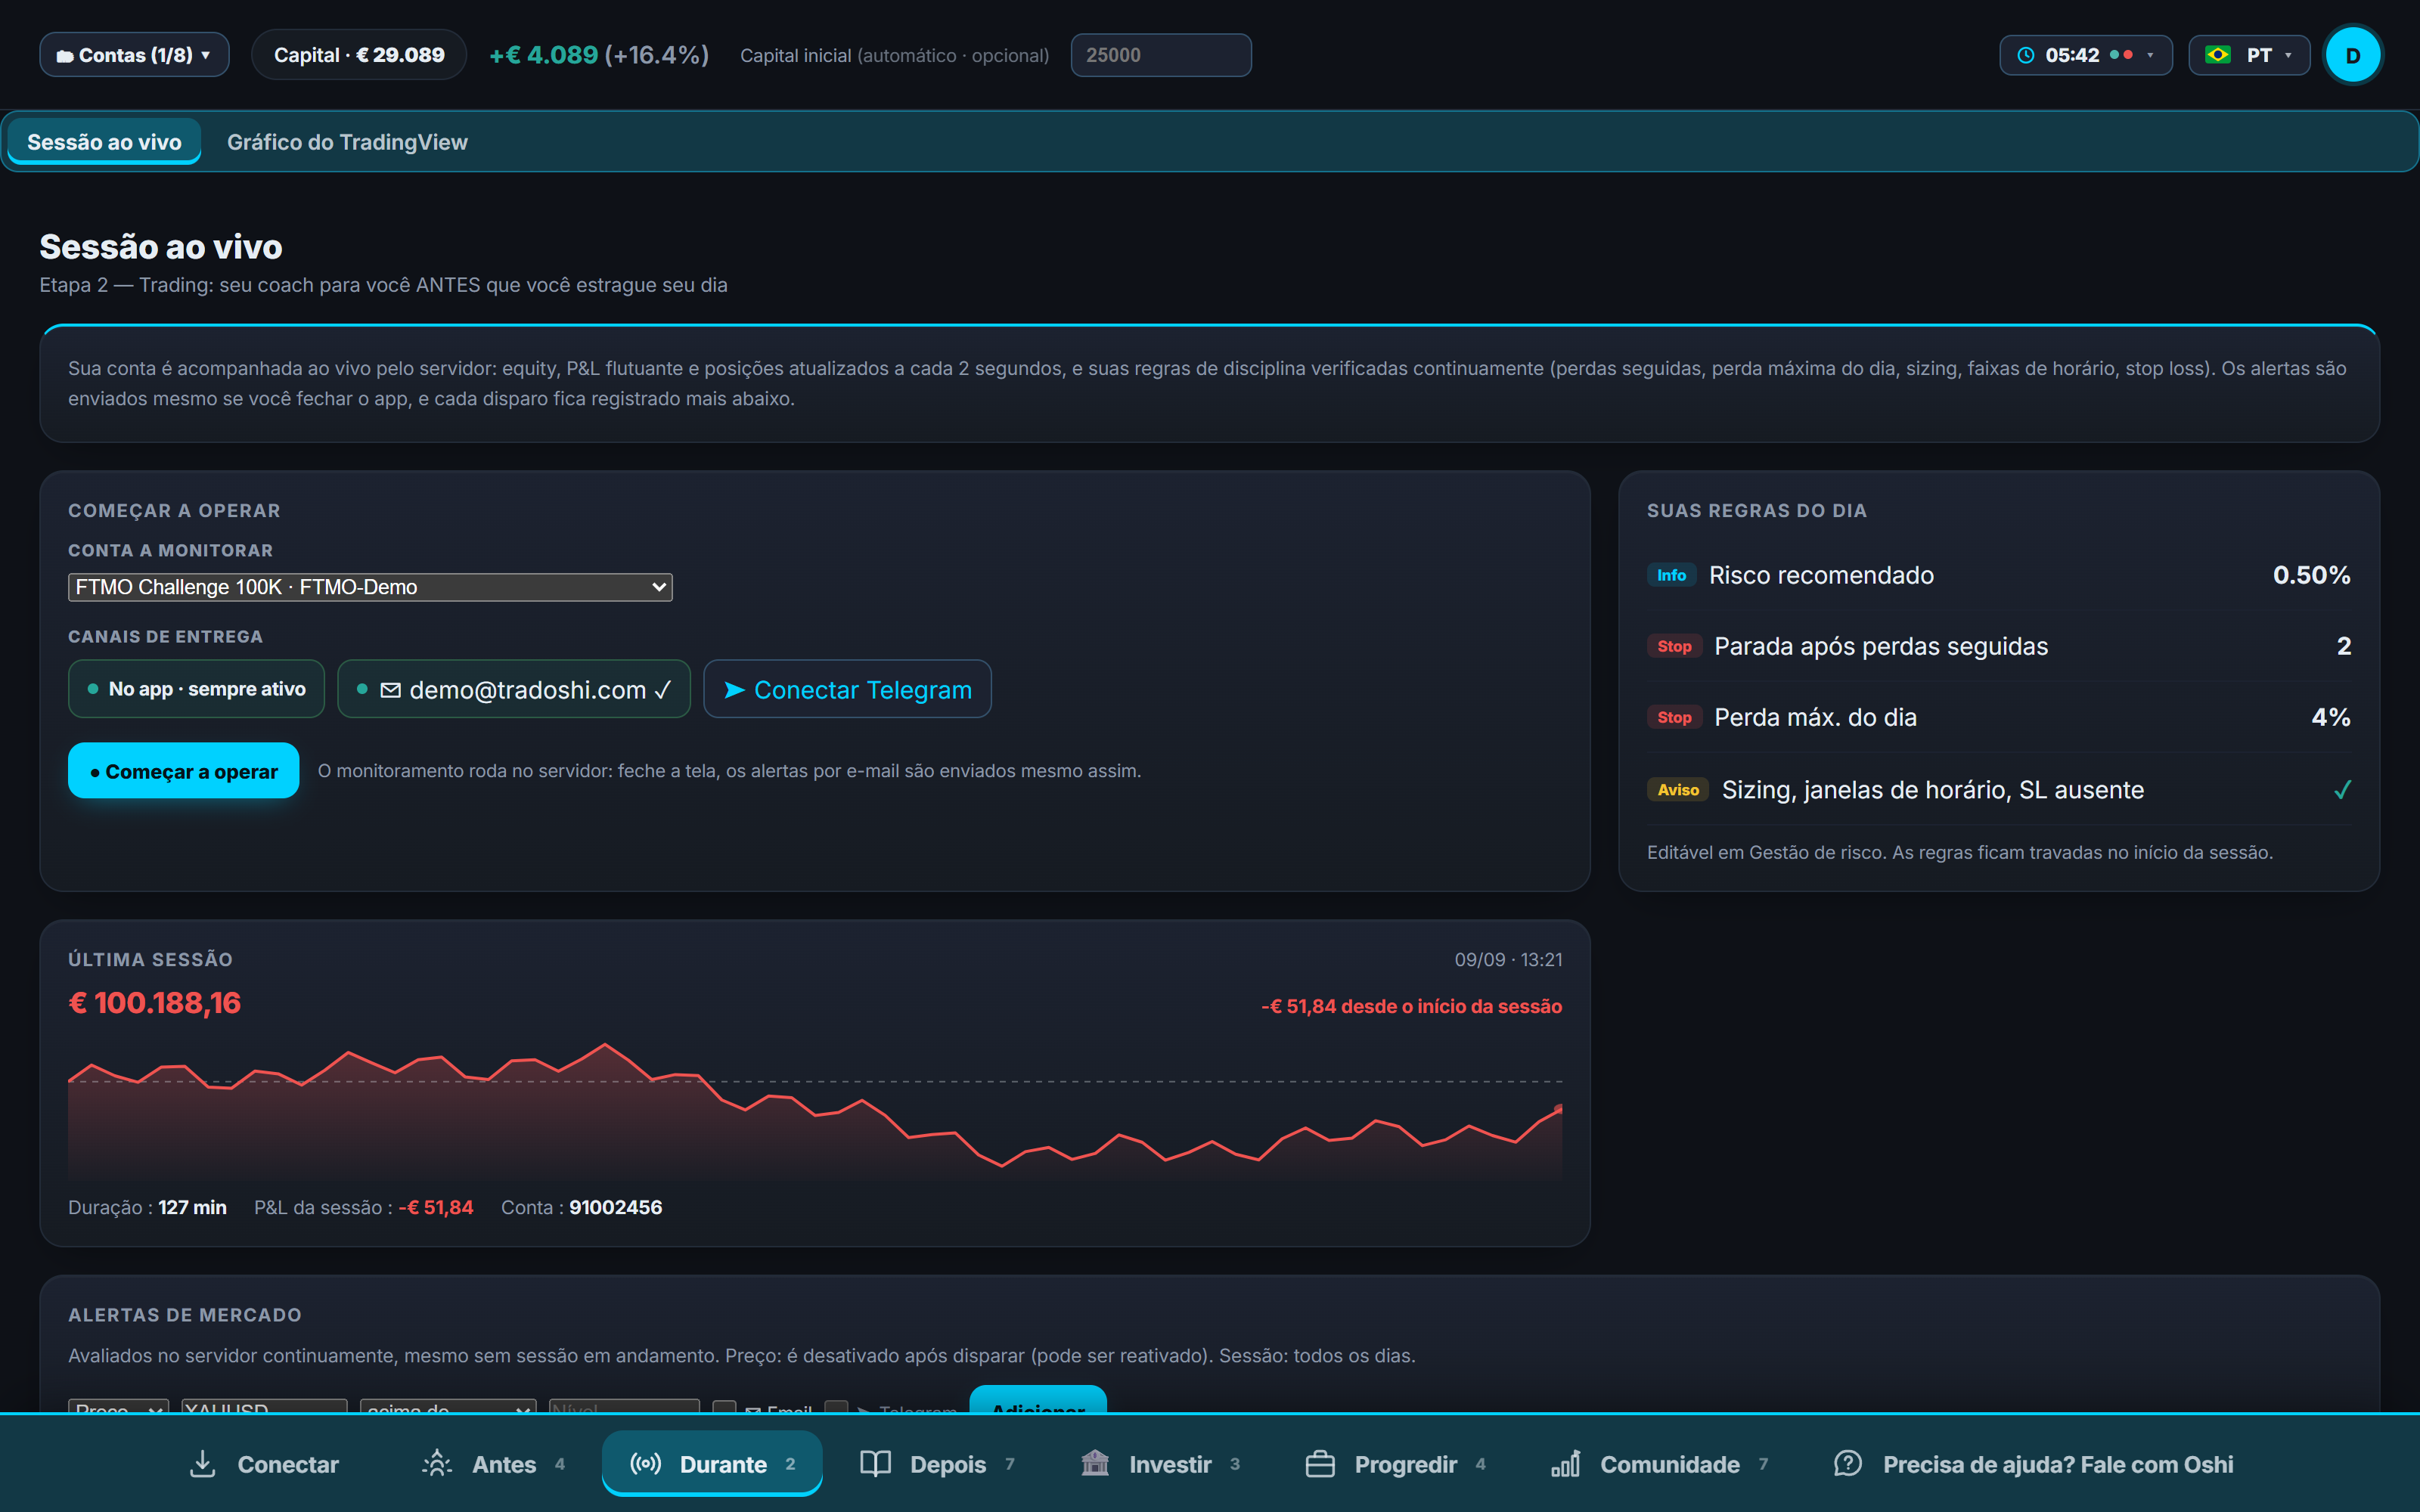Open the D user avatar
Screen dimensions: 2420x1512
[2352, 55]
